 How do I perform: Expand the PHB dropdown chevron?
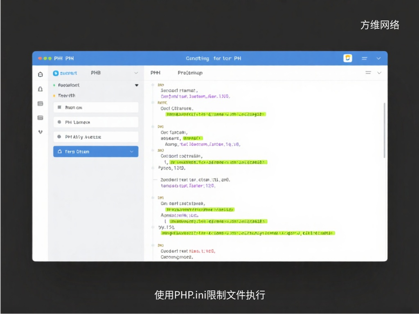point(136,73)
